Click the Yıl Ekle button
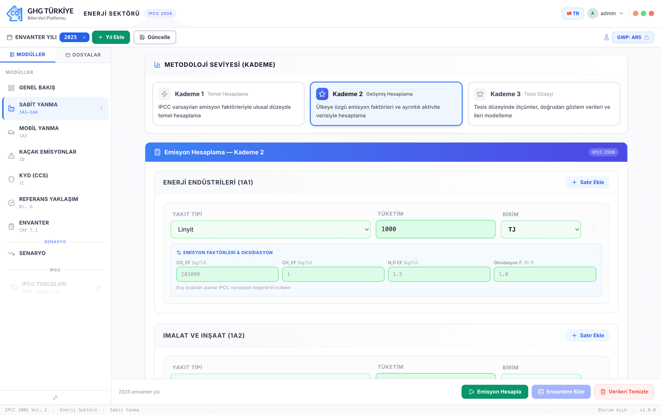The width and height of the screenshot is (661, 415). [x=111, y=37]
